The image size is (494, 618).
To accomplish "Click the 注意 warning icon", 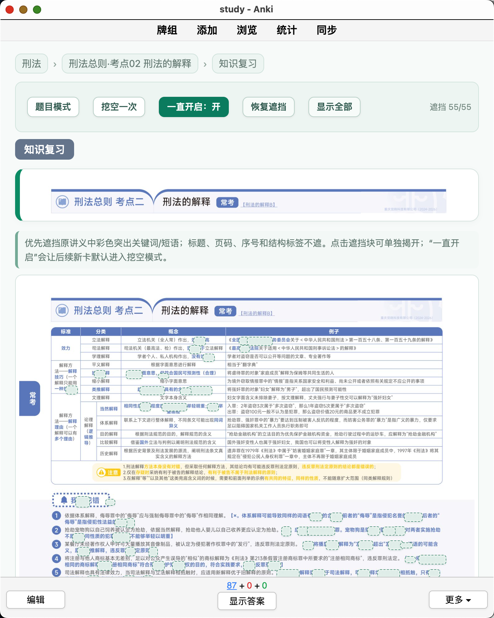I will pos(101,472).
